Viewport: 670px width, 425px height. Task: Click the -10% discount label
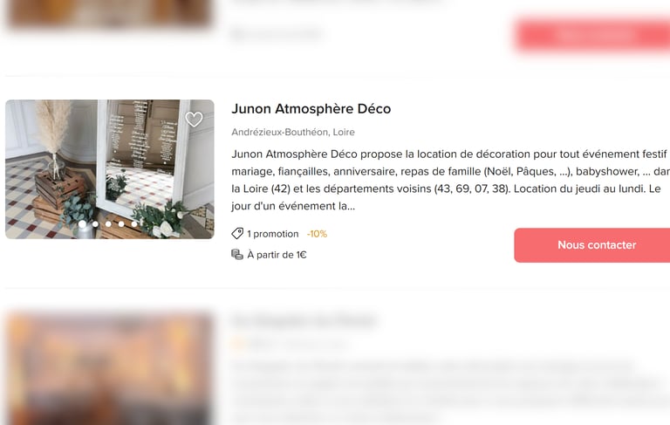(317, 234)
